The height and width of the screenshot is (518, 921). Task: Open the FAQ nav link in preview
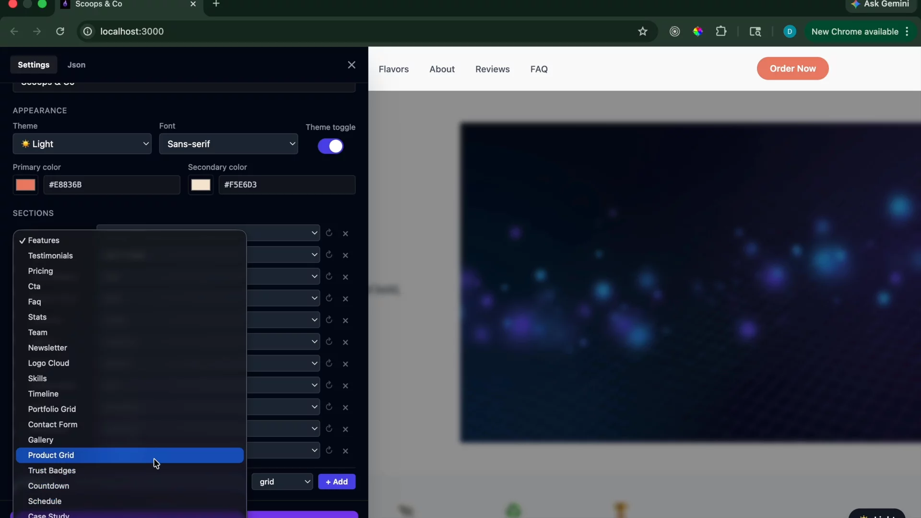pyautogui.click(x=539, y=69)
